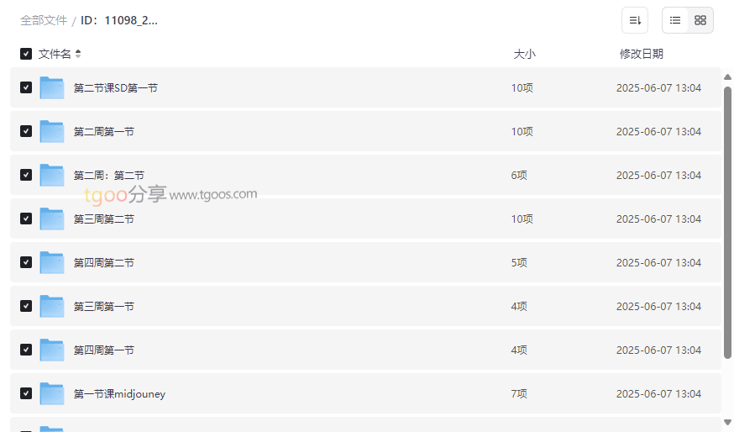Click the 修改日期 column header
Viewport: 734px width, 432px height.
[641, 54]
